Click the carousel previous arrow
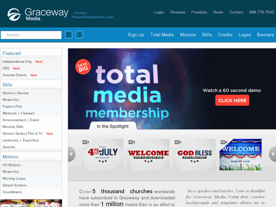276x207 pixels. click(x=71, y=154)
